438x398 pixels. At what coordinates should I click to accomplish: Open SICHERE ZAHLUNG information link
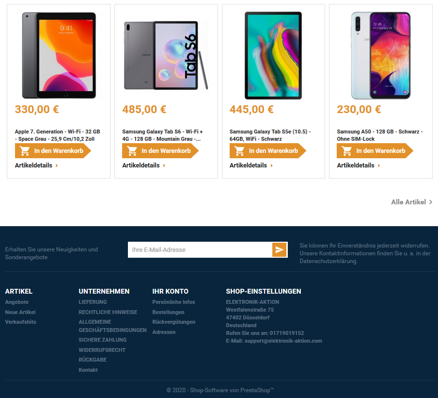[103, 340]
